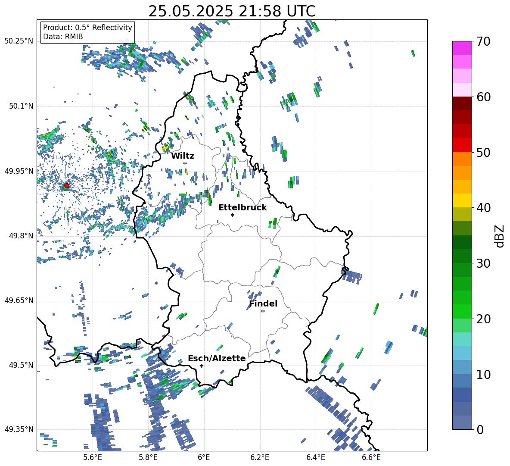This screenshot has height=466, width=510.
Task: Click the 6.4°E longitude label
Action: [315, 457]
